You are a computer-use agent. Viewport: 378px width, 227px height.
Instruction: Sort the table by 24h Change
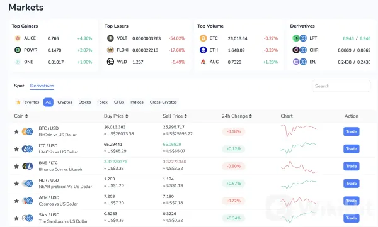237,116
